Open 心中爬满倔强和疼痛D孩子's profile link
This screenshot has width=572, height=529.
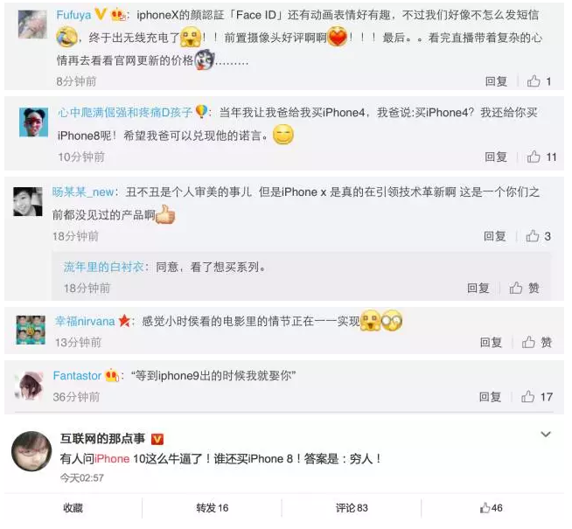click(125, 112)
